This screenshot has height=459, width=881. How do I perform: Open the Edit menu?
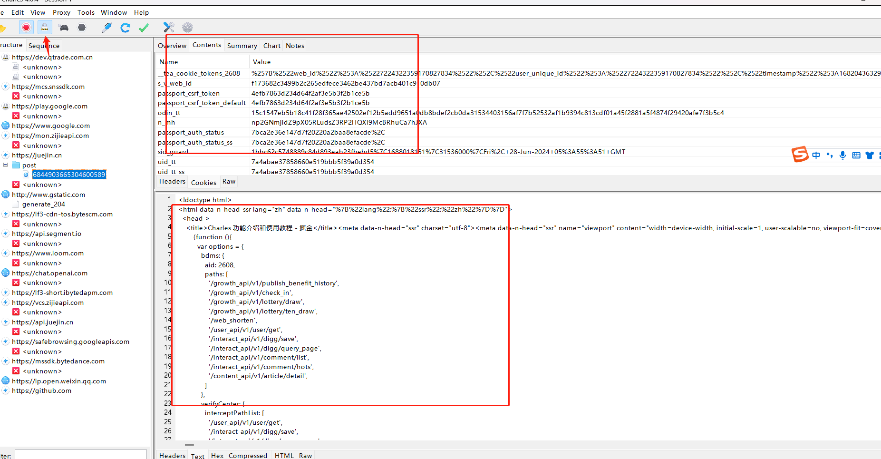click(x=18, y=12)
